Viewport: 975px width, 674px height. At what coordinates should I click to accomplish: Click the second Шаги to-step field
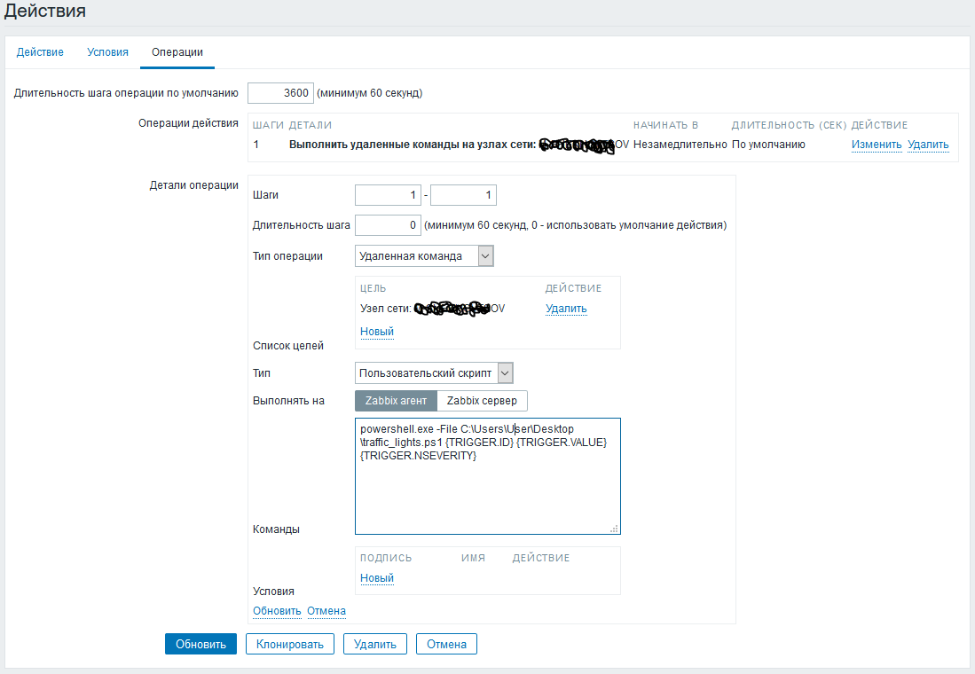click(463, 195)
